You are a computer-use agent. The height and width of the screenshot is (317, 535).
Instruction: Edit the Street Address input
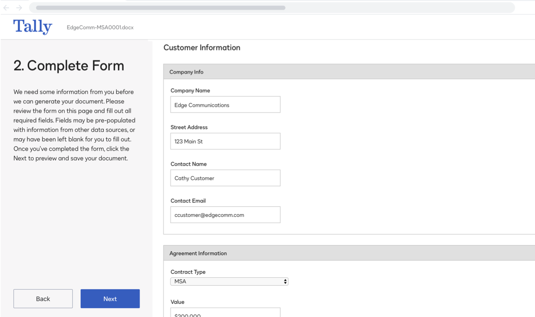[225, 142]
